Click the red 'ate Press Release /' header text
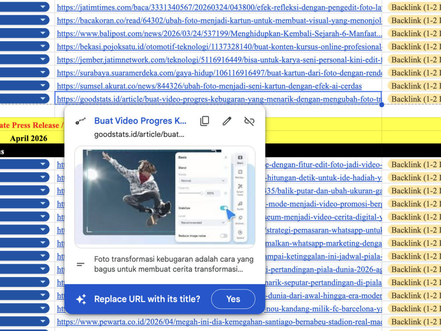The image size is (441, 331). tap(31, 125)
